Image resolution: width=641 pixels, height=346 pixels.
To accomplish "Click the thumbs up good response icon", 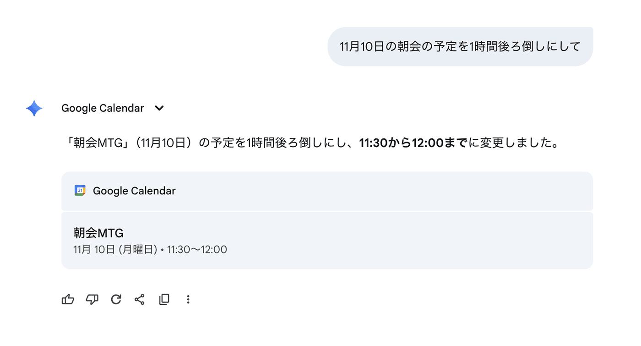I will (68, 300).
